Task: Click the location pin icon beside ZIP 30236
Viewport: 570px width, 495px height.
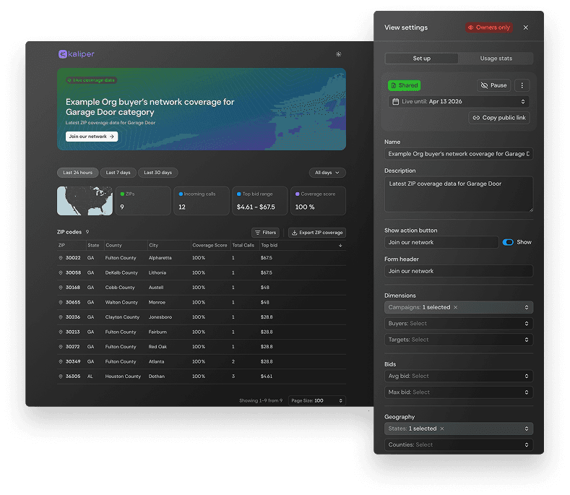Action: (x=61, y=317)
